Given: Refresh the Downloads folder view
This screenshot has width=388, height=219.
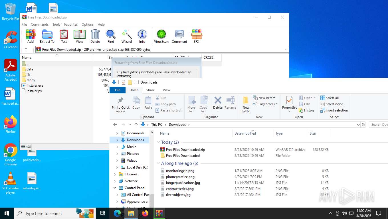Looking at the screenshot, I should (363, 125).
